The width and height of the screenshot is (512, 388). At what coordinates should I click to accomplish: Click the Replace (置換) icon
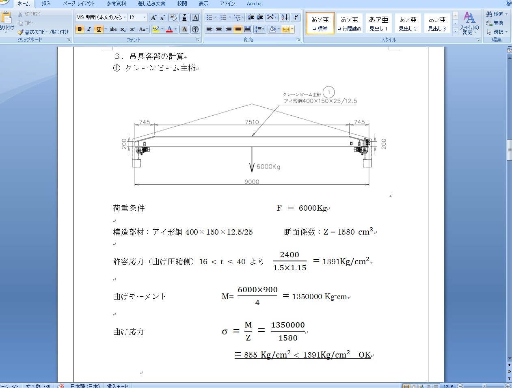495,23
